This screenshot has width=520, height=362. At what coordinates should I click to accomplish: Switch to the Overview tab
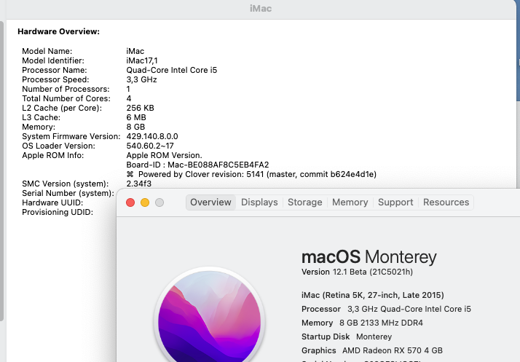pyautogui.click(x=210, y=202)
